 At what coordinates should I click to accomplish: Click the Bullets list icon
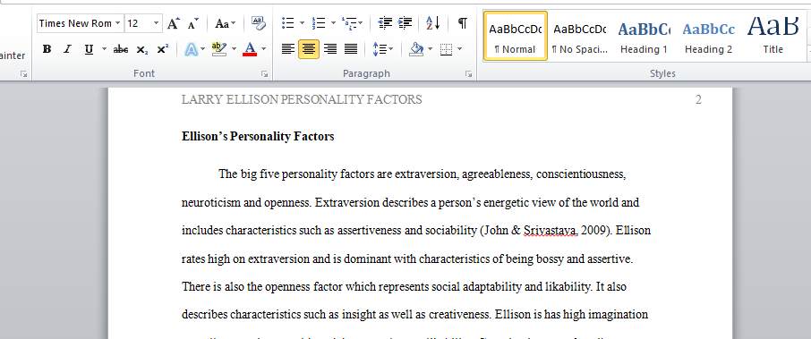coord(288,23)
